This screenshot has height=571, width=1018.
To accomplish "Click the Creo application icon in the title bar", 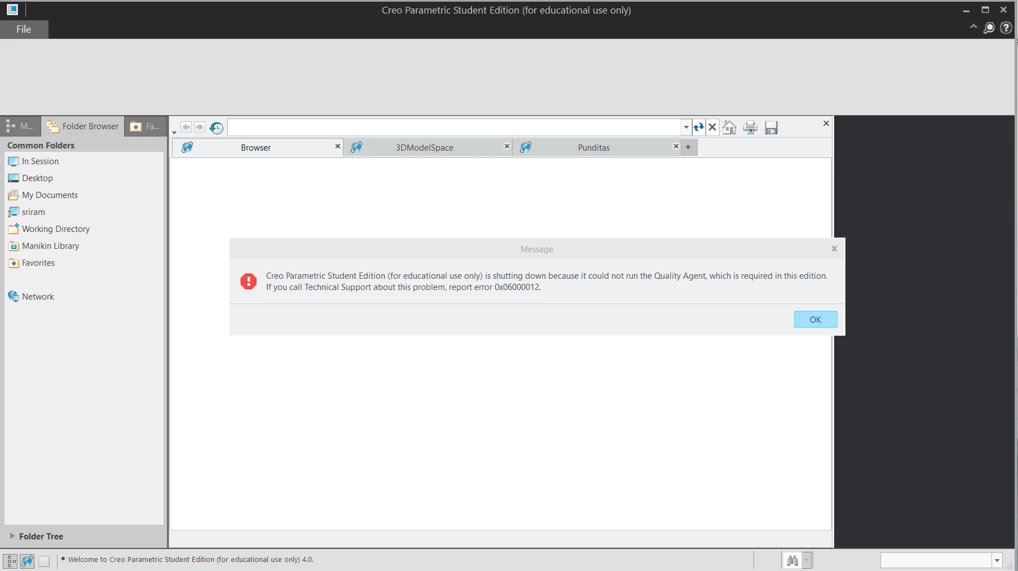I will (x=12, y=10).
